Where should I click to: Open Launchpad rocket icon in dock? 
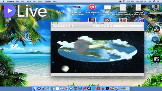[44, 88]
